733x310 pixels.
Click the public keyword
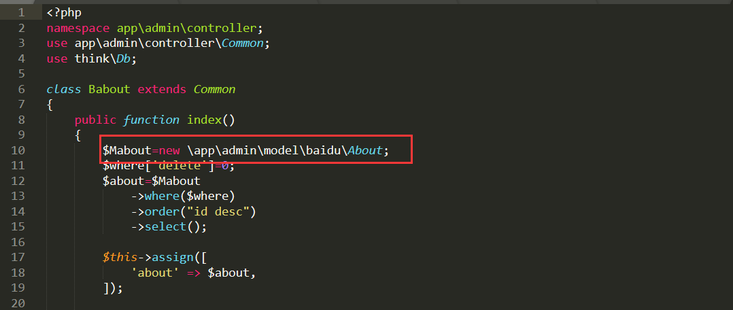(x=95, y=120)
